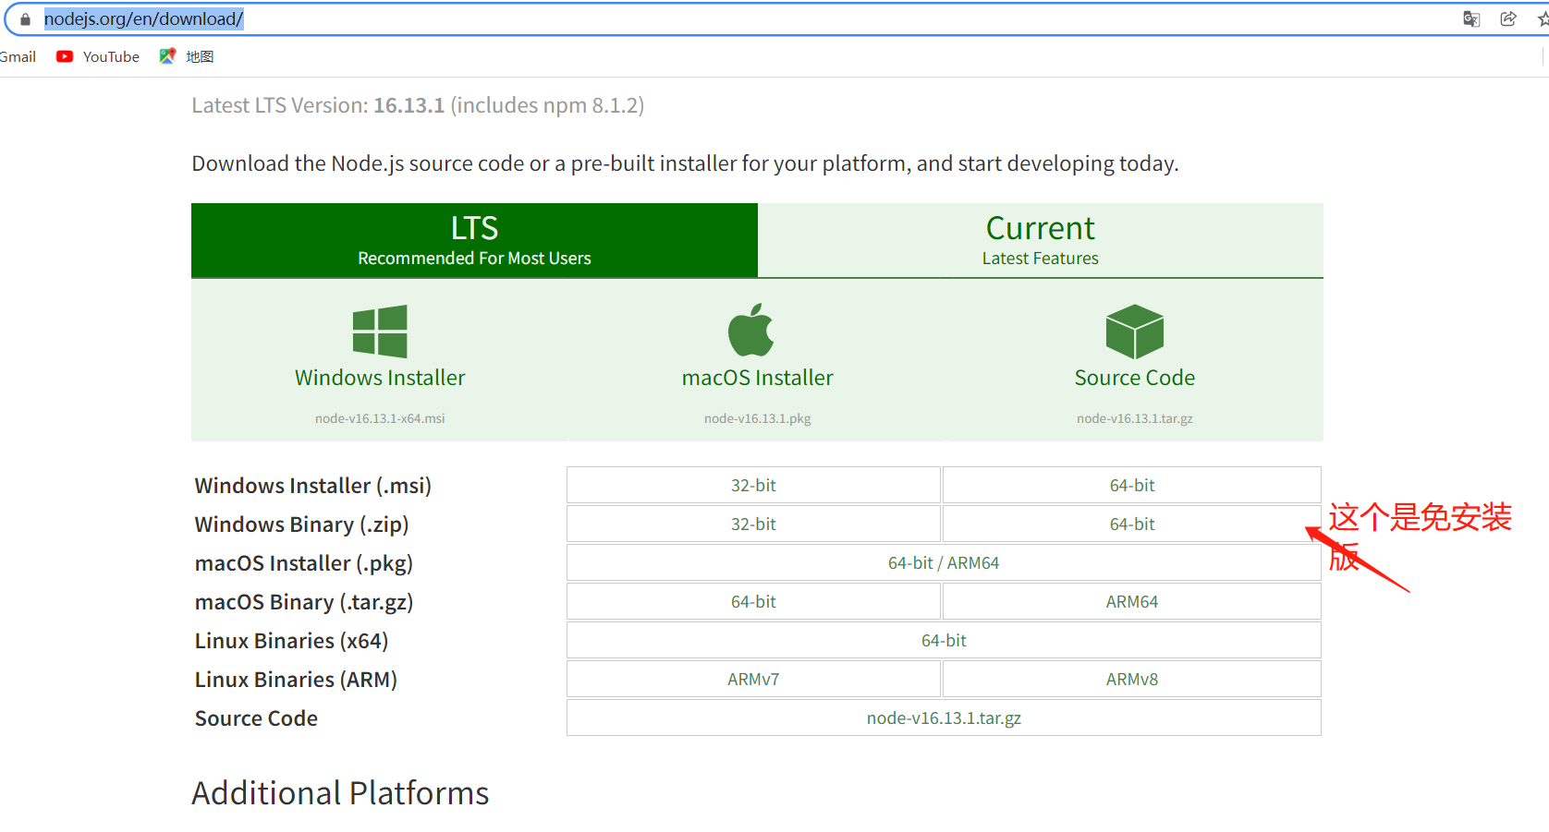
Task: Download macOS Binary (.tar.gz) ARM64
Action: pyautogui.click(x=1132, y=601)
